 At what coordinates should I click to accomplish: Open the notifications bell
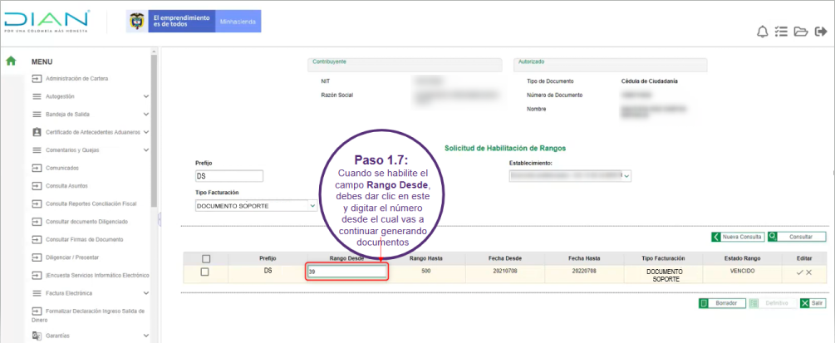click(x=762, y=32)
